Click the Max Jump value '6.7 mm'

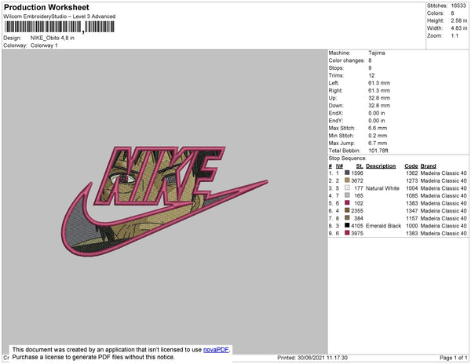[378, 143]
